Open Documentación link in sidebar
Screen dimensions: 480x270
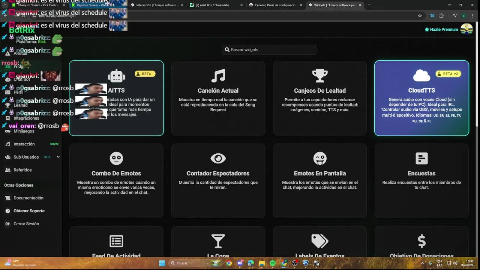(x=28, y=198)
